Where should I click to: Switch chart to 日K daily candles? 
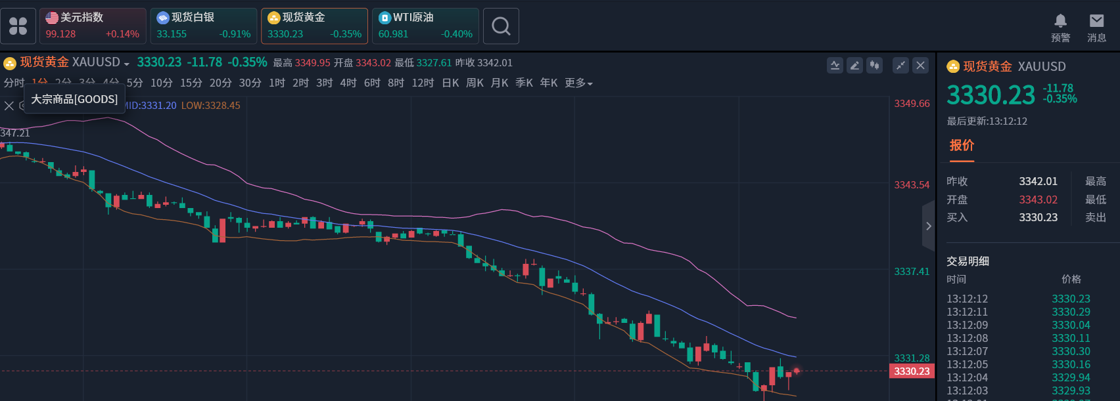[450, 83]
